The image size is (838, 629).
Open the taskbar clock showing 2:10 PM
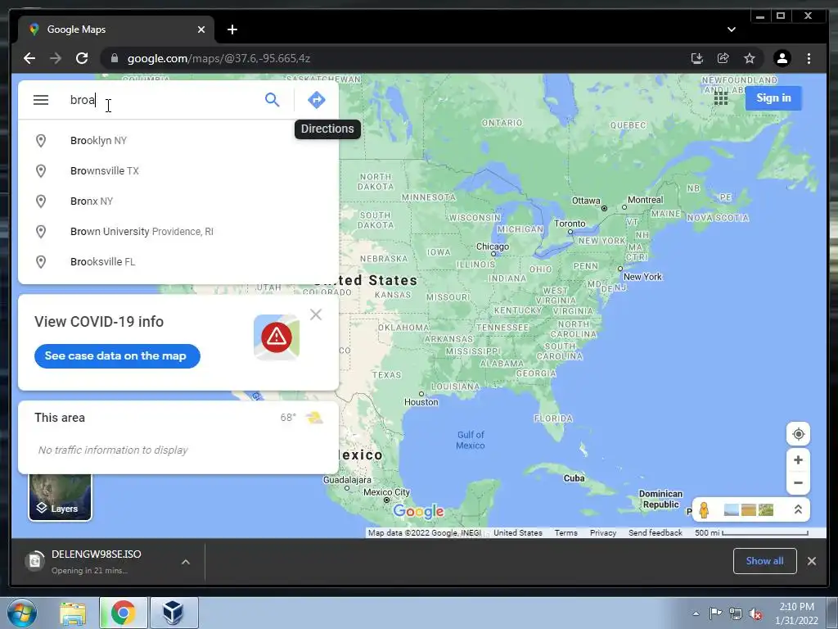pyautogui.click(x=796, y=613)
